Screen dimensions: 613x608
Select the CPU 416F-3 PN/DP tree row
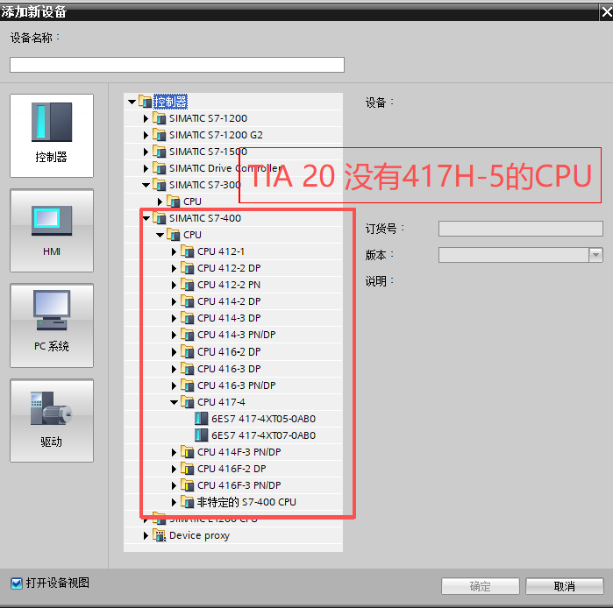point(233,485)
